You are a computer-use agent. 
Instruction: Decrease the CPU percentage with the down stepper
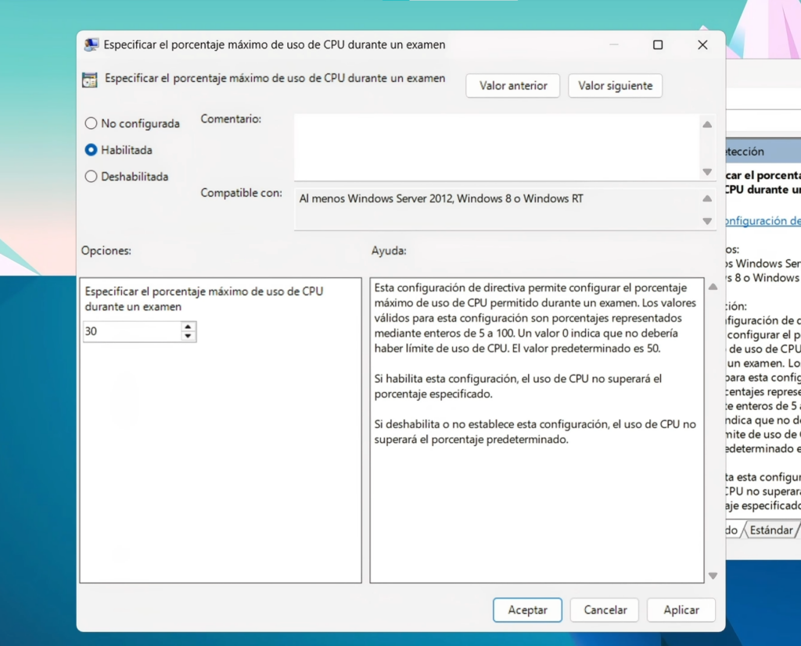pyautogui.click(x=189, y=336)
